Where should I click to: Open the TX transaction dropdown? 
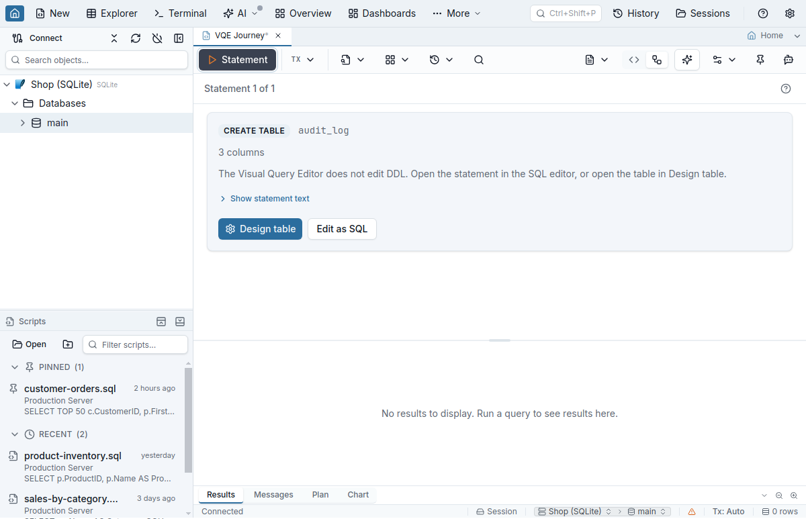[x=302, y=60]
